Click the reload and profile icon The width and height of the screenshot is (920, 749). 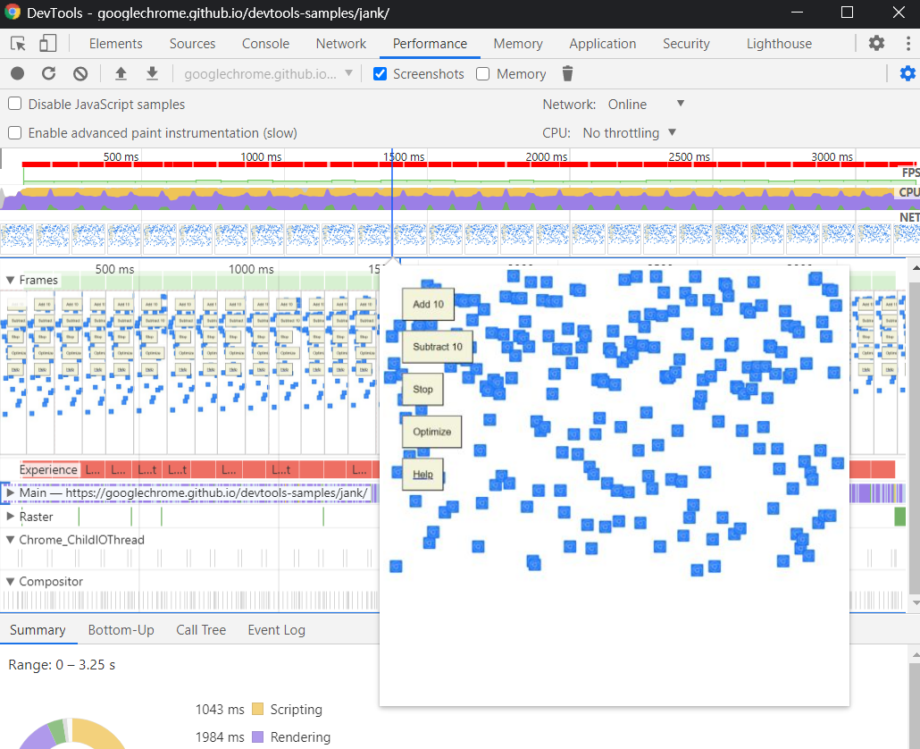[49, 73]
